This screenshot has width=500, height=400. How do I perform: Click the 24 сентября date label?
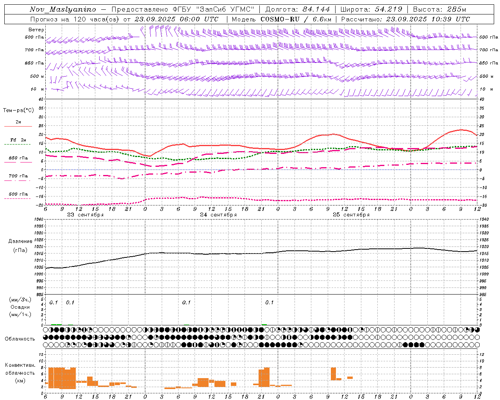(x=218, y=215)
